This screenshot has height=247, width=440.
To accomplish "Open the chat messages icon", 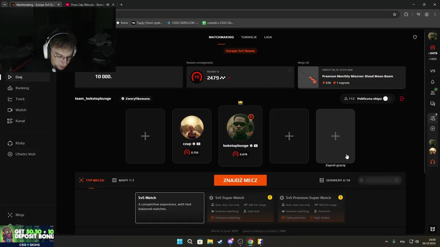I will [432, 104].
